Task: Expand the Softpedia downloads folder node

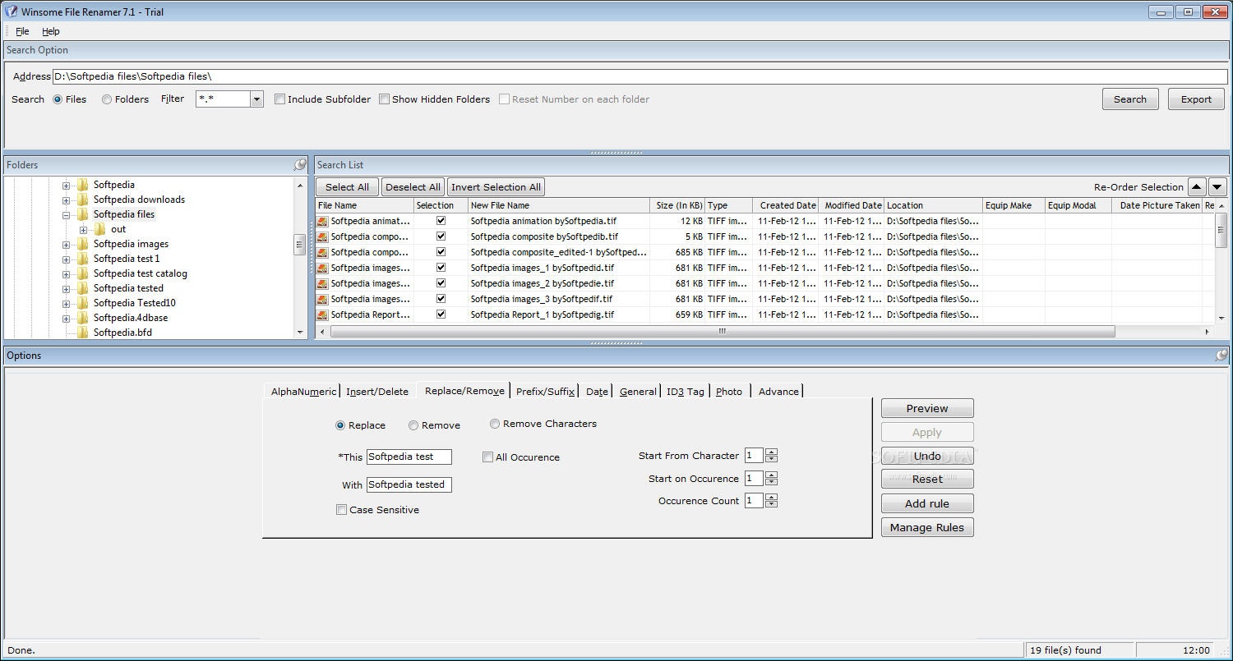Action: [67, 200]
